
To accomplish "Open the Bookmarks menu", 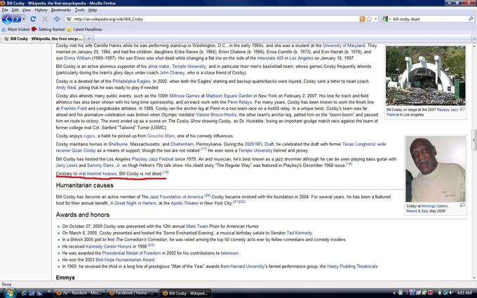I will [61, 10].
